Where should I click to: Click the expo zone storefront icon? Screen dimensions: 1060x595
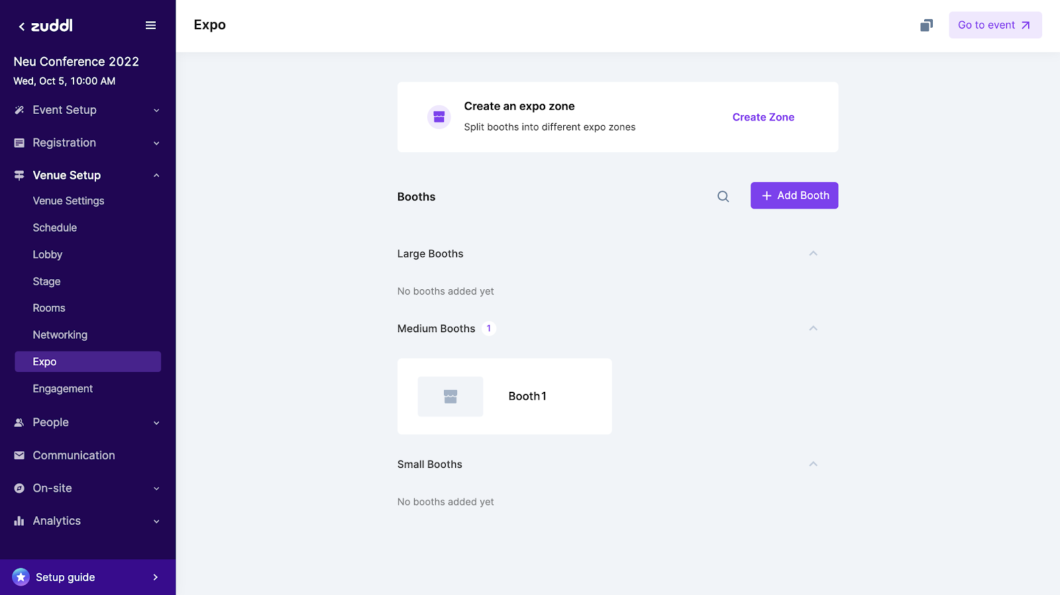439,117
